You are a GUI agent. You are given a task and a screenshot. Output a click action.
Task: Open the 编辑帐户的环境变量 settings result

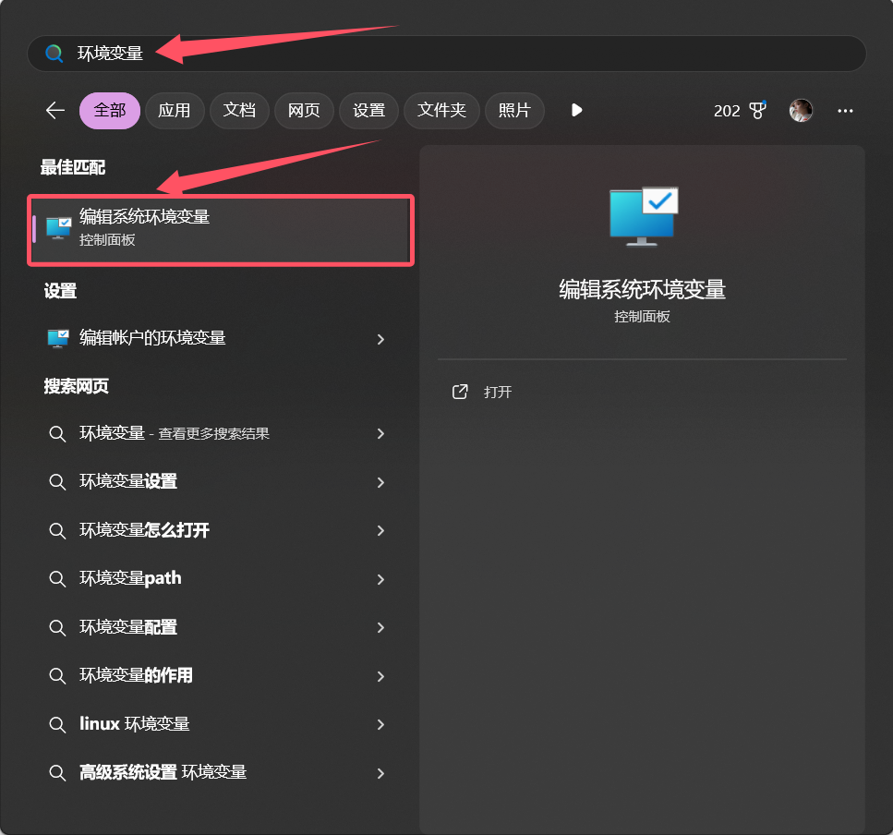coord(217,338)
